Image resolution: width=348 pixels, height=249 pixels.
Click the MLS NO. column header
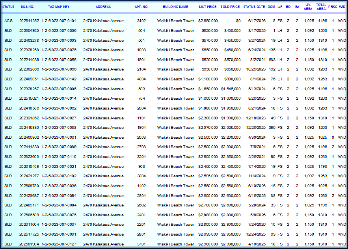(x=27, y=7)
